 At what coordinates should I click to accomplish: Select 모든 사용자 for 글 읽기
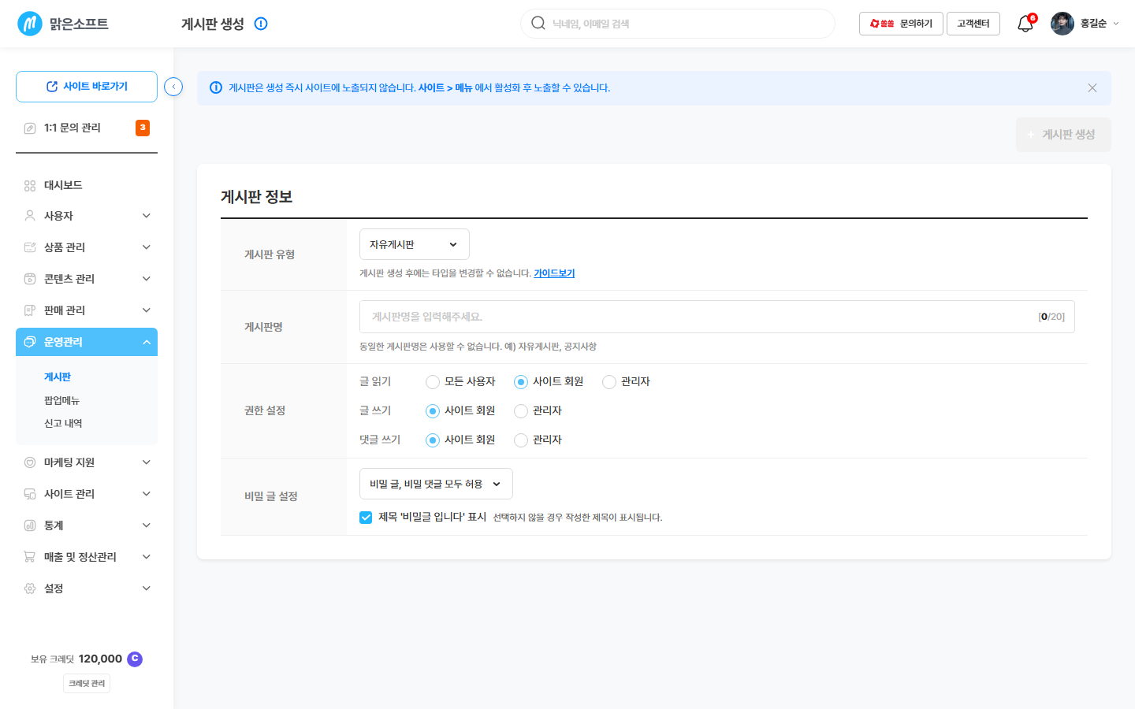(x=432, y=382)
